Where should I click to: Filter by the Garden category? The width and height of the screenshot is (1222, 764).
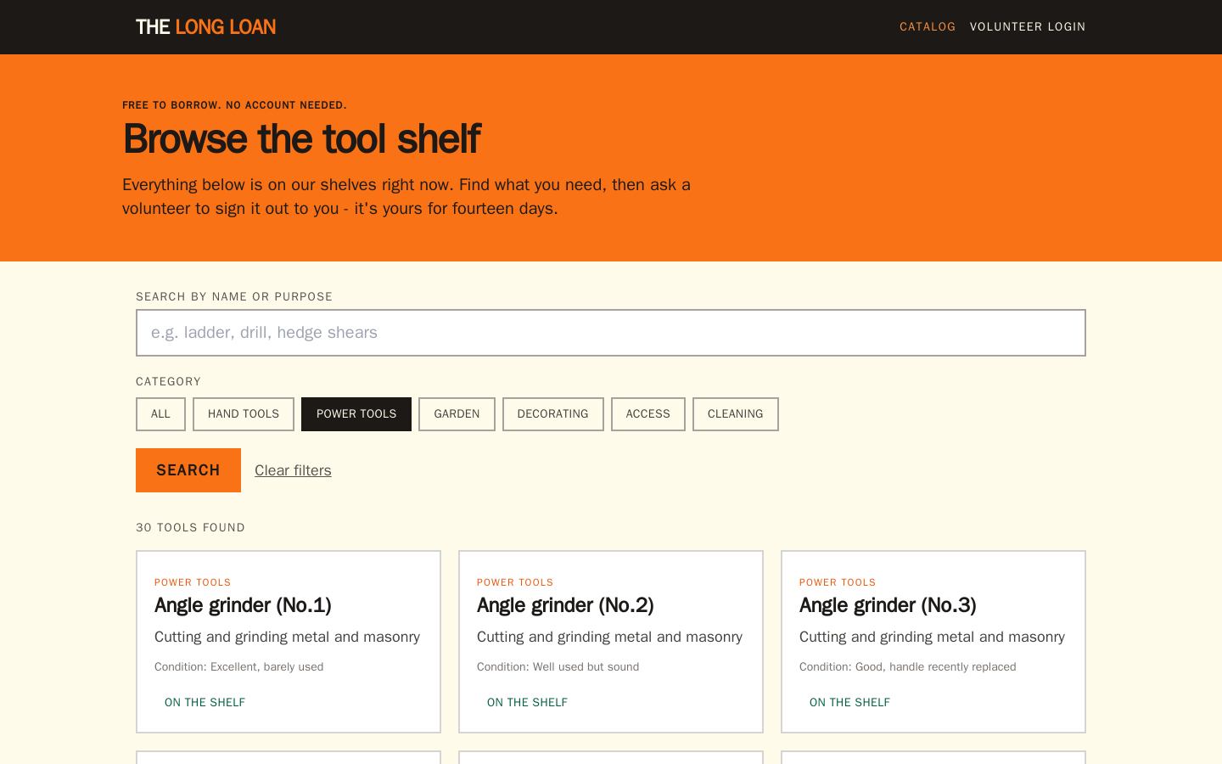tap(457, 414)
